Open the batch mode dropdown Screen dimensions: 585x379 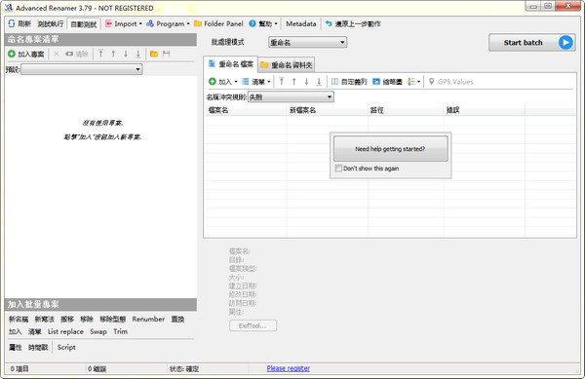click(307, 43)
